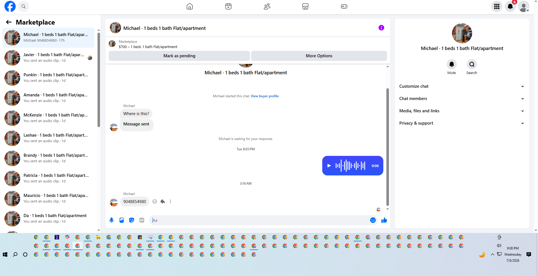Open the Friends icon in top bar
538x276 pixels.
pyautogui.click(x=267, y=6)
